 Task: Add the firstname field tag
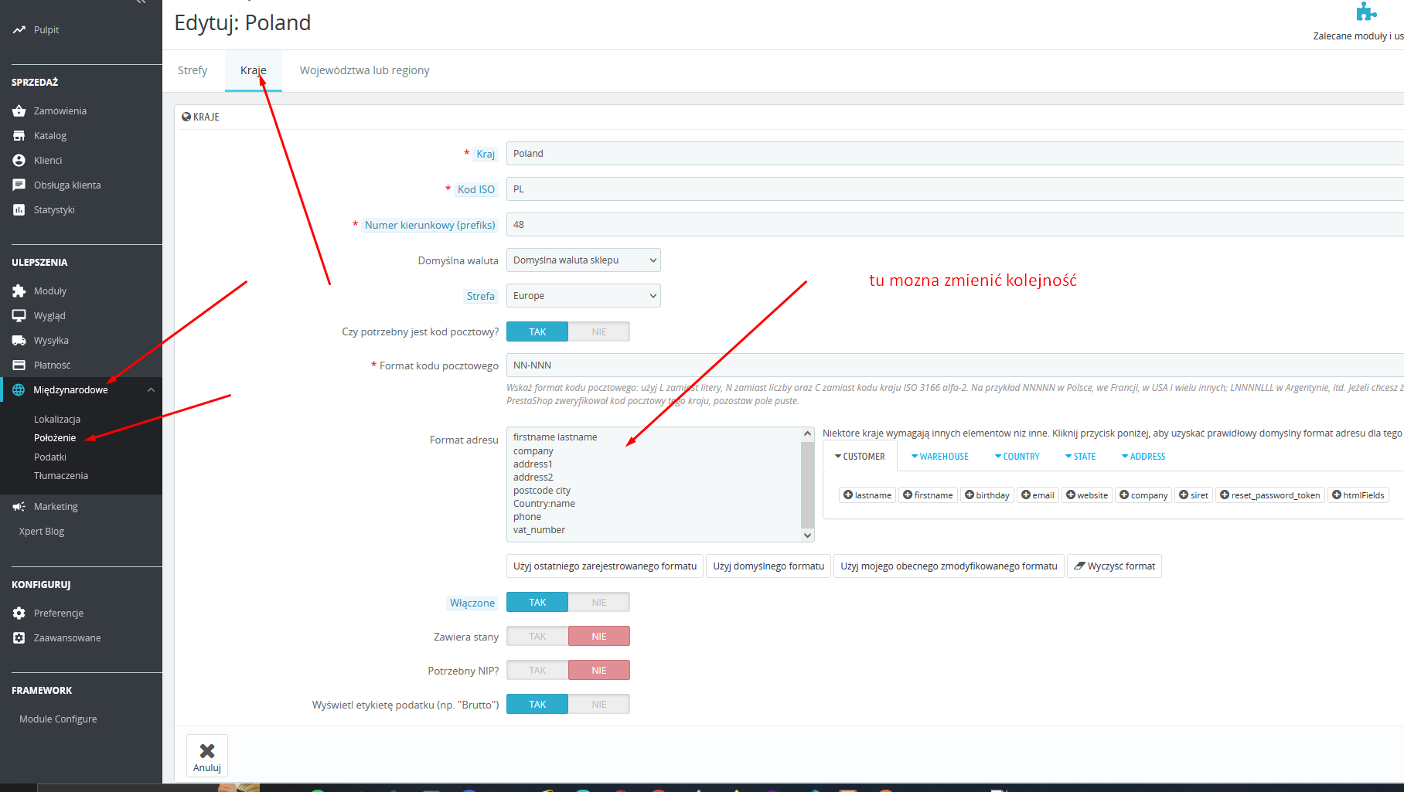pos(928,495)
